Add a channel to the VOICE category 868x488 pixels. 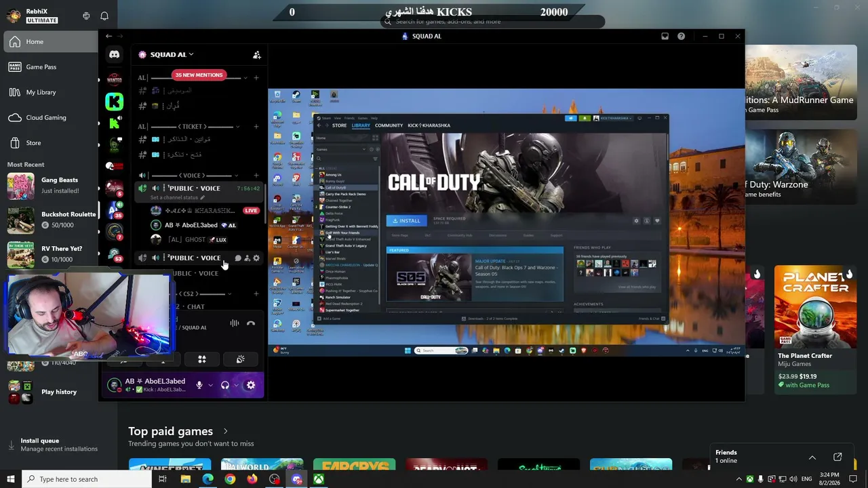click(x=256, y=176)
